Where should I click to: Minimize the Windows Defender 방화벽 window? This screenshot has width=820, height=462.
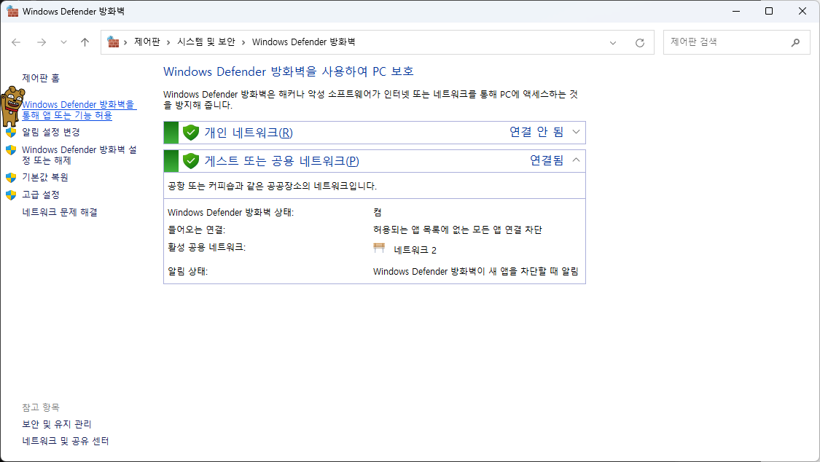[x=736, y=11]
